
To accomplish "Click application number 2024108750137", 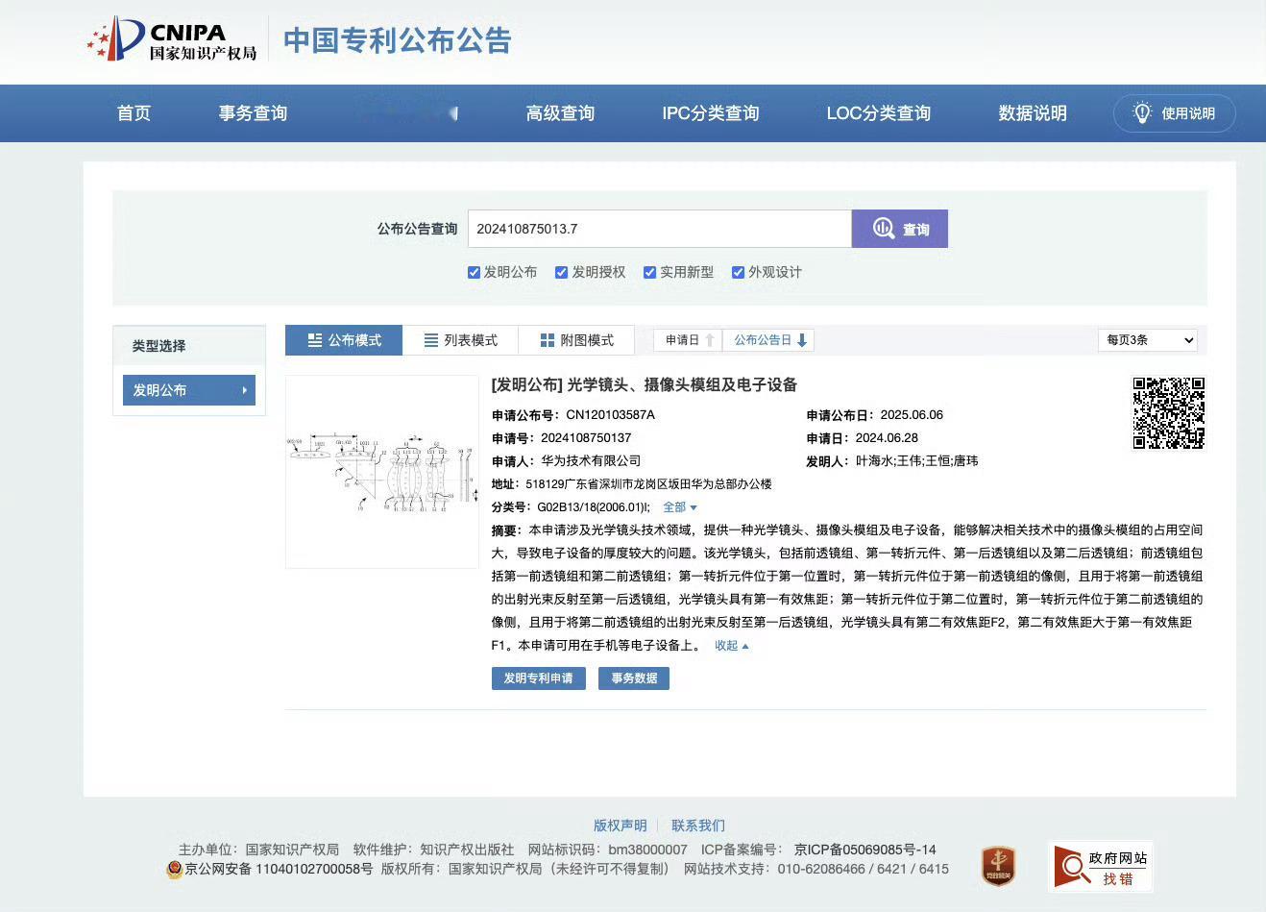I will point(586,438).
